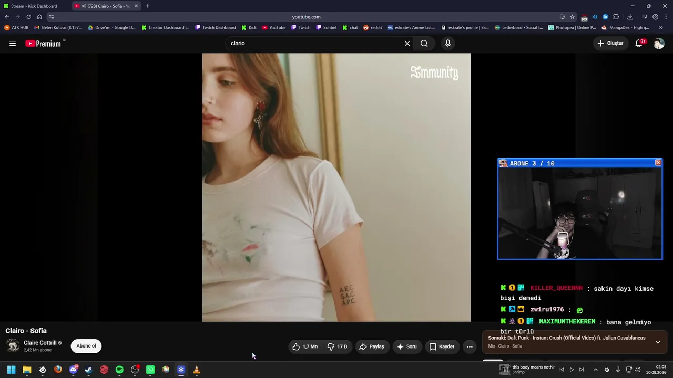Open Windows Start menu
Image resolution: width=673 pixels, height=378 pixels.
11,370
